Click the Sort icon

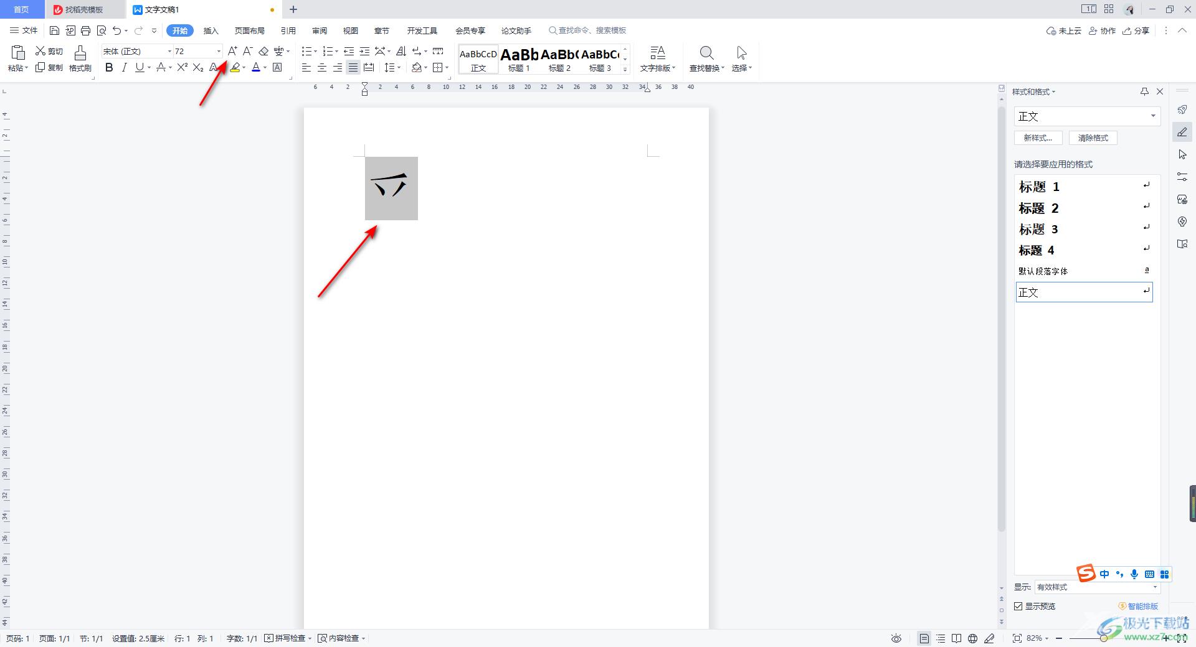point(401,51)
